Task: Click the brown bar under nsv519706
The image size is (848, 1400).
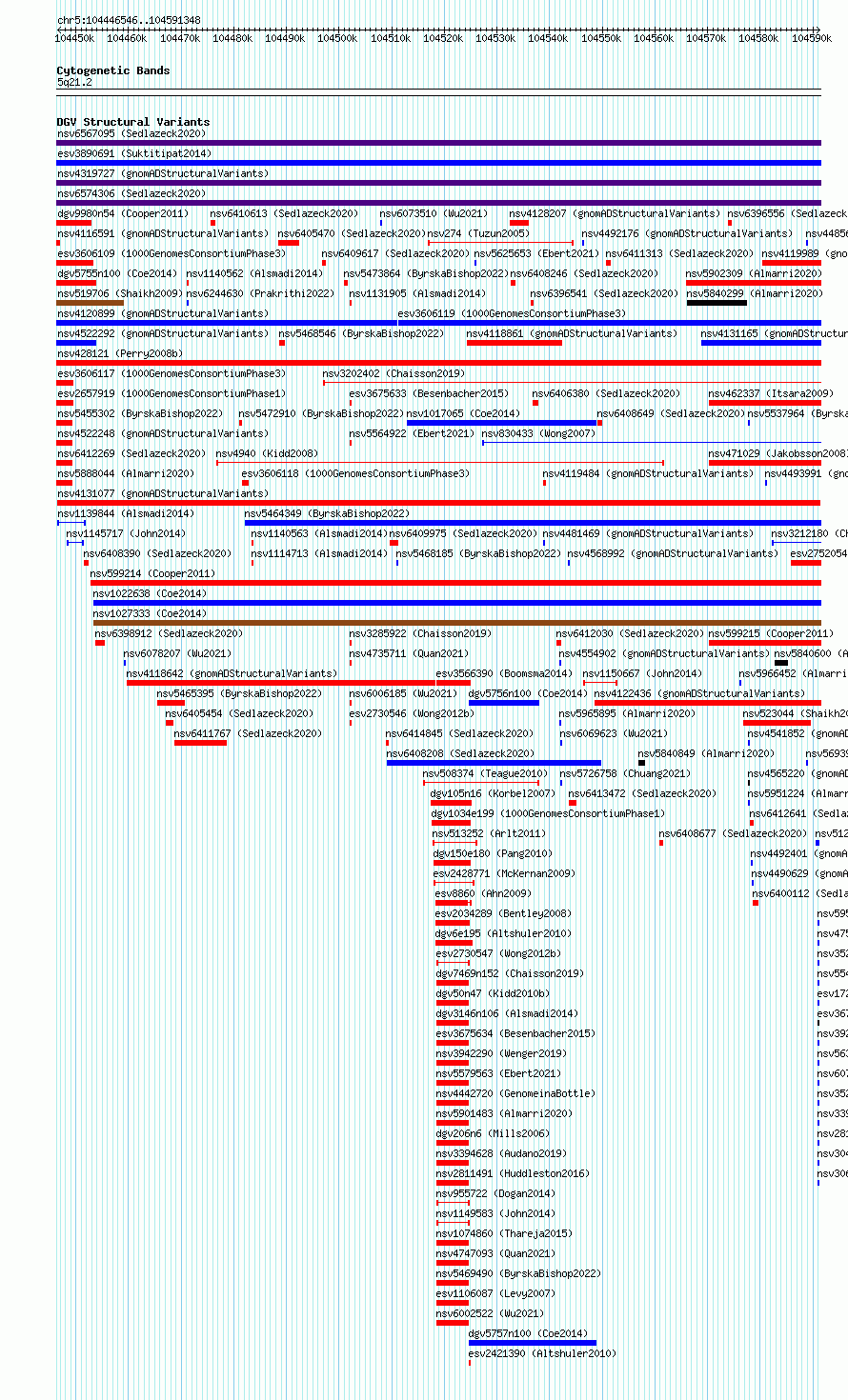Action: (x=91, y=303)
